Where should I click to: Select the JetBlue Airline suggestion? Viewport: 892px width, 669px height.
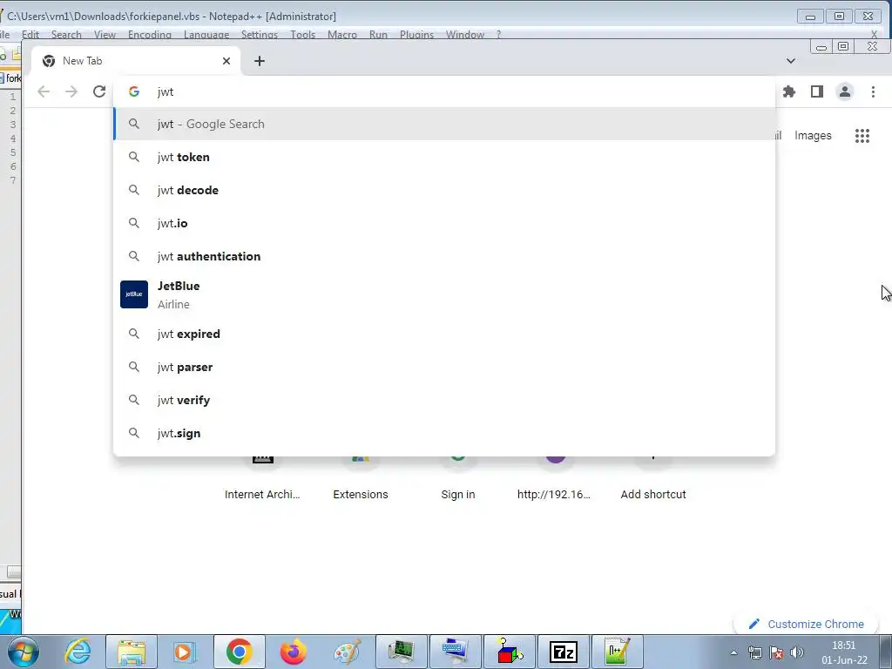tap(443, 294)
